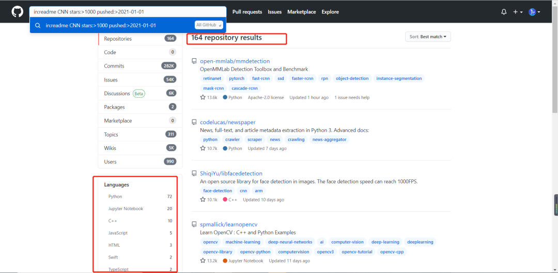
Task: Click the 1 issue needs help link
Action: pos(352,97)
